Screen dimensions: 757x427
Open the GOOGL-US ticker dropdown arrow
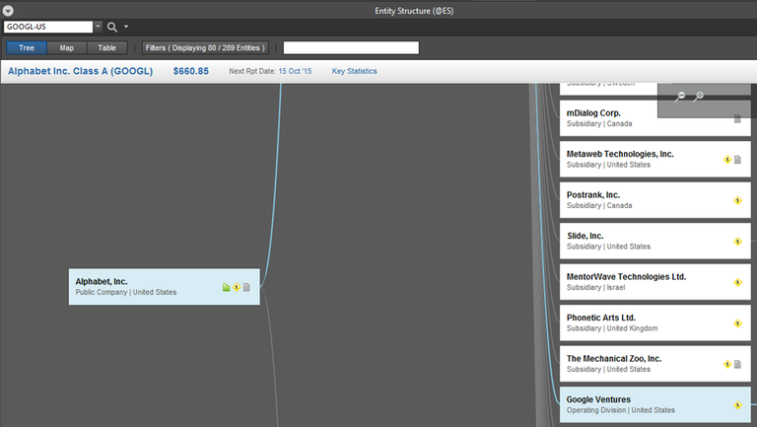(98, 27)
